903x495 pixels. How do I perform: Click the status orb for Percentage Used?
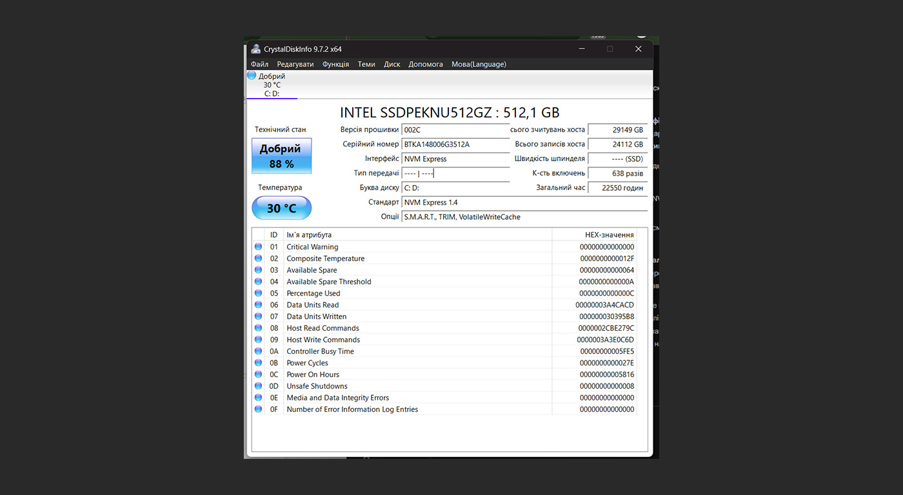coord(258,293)
